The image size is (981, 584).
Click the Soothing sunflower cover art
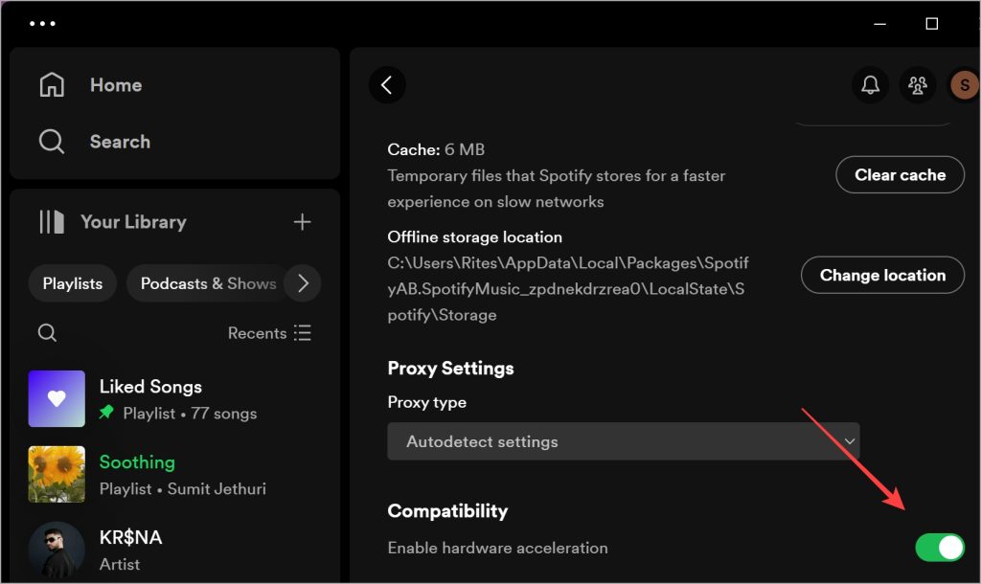point(57,475)
